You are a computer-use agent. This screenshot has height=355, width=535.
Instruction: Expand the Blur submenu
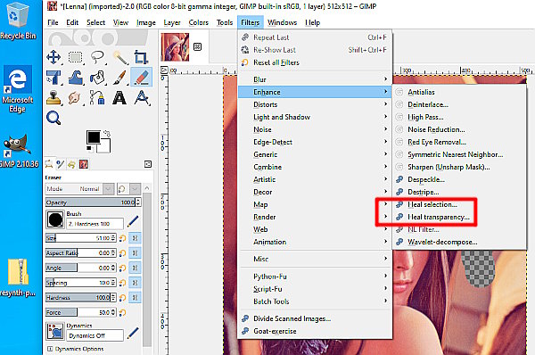(315, 79)
